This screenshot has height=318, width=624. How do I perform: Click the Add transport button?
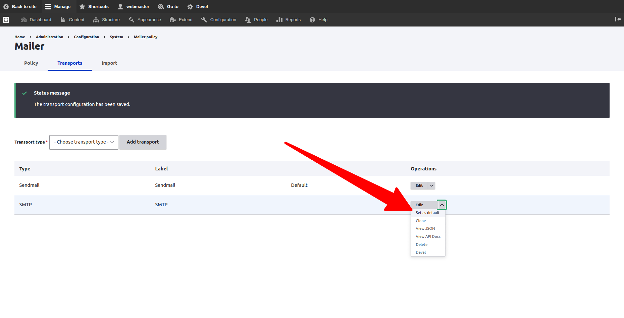pos(143,142)
